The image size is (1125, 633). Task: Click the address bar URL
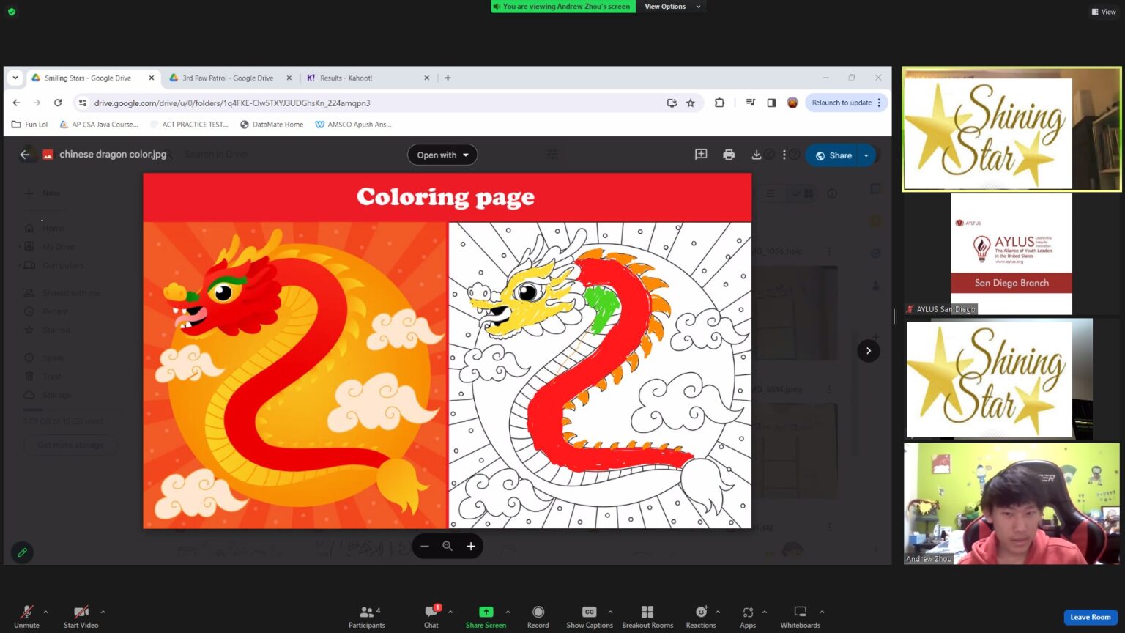pyautogui.click(x=231, y=103)
